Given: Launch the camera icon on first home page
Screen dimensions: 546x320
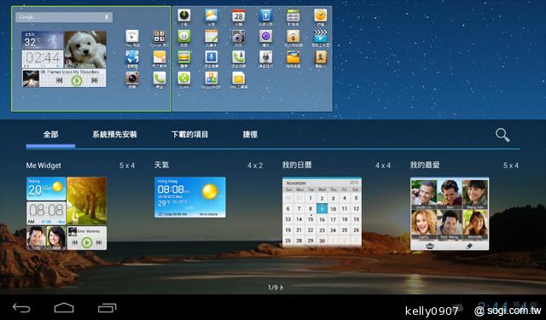Looking at the screenshot, I should click(132, 78).
